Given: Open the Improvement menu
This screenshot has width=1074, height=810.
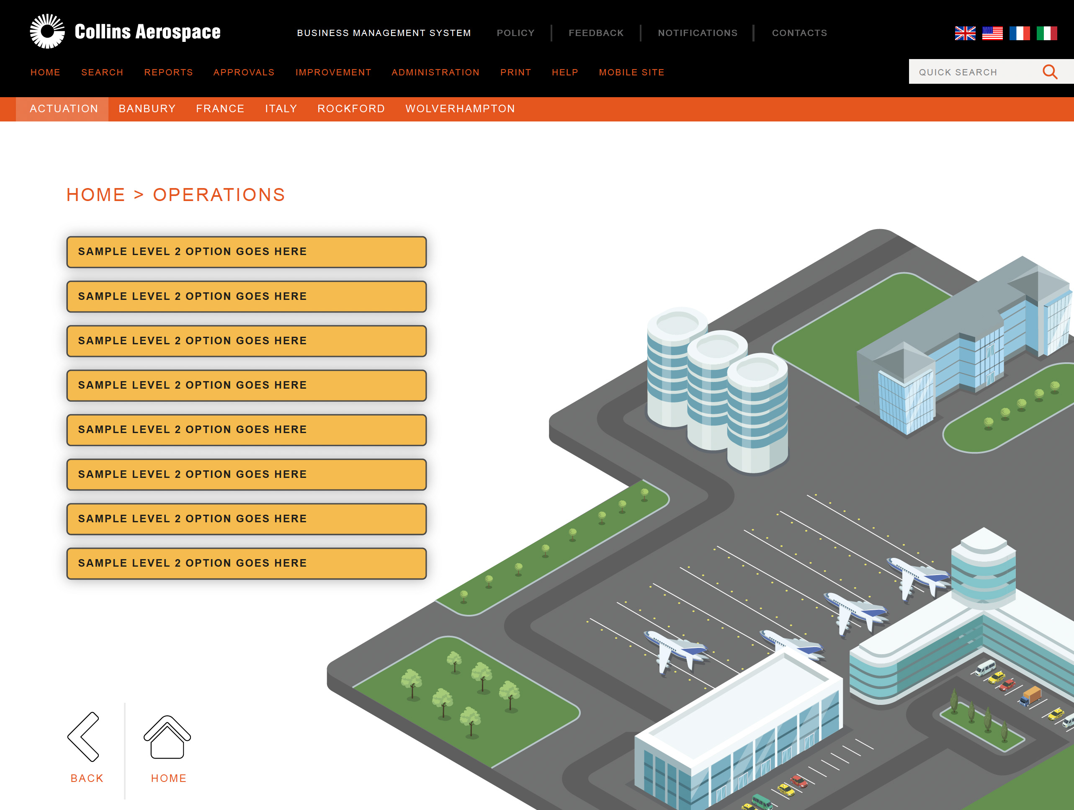Looking at the screenshot, I should (x=333, y=72).
